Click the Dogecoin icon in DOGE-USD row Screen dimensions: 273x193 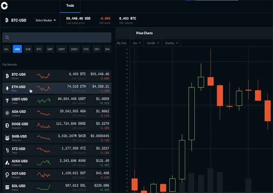click(7, 125)
